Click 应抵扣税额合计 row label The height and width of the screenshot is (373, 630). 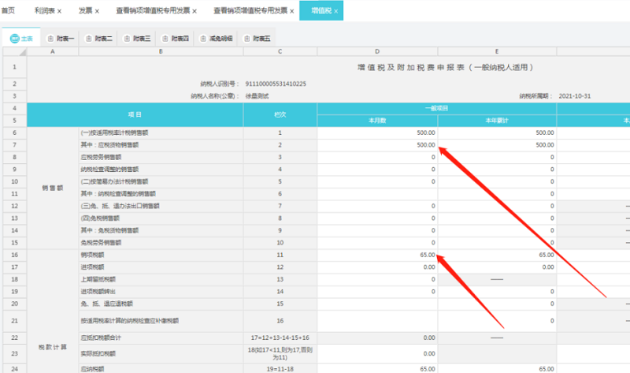click(101, 338)
